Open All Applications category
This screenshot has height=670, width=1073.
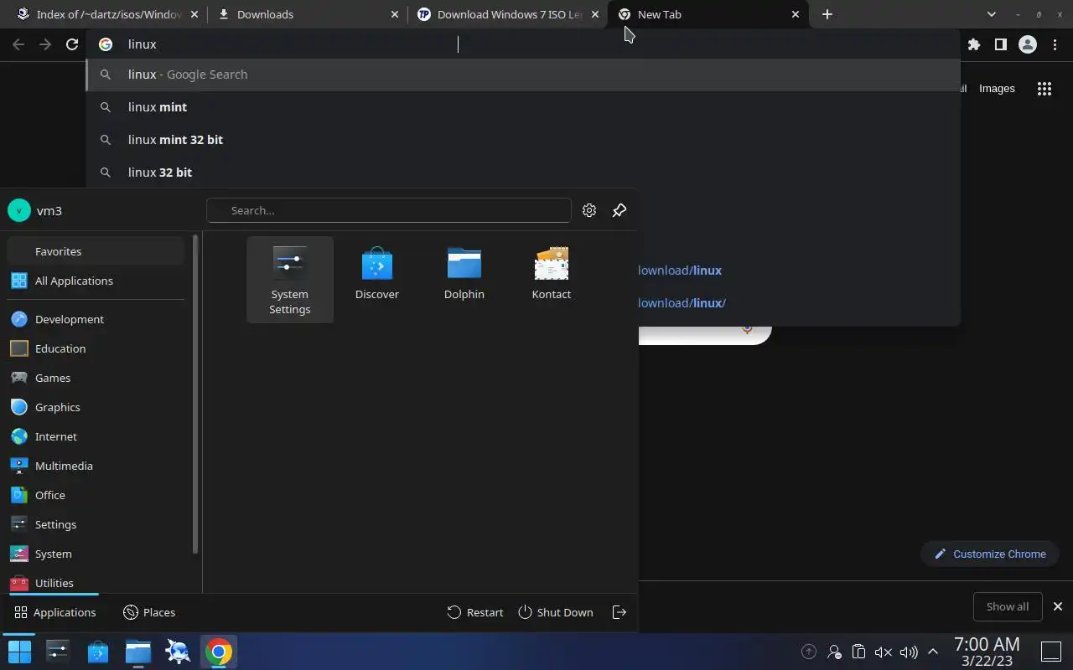point(96,281)
